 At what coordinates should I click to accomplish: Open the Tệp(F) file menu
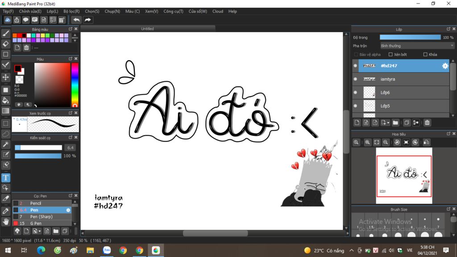8,11
